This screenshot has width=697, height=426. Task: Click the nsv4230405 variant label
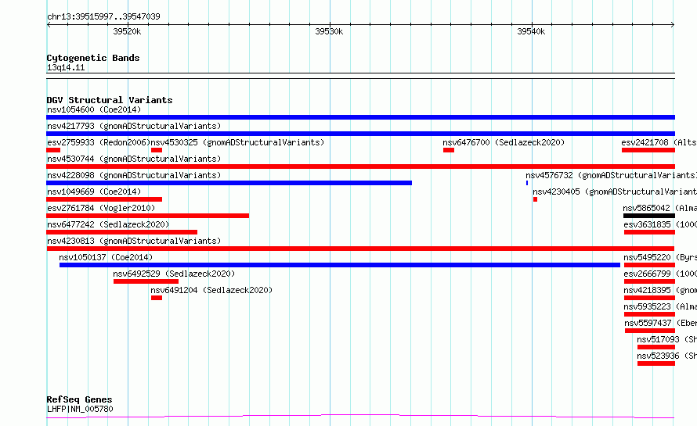615,192
